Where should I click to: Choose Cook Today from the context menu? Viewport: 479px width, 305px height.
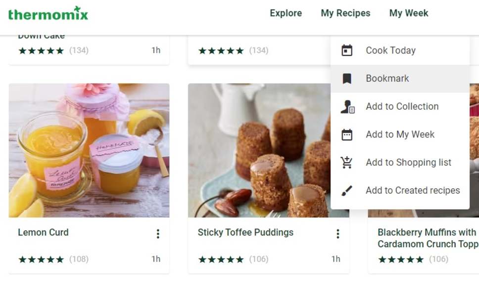[x=390, y=50]
